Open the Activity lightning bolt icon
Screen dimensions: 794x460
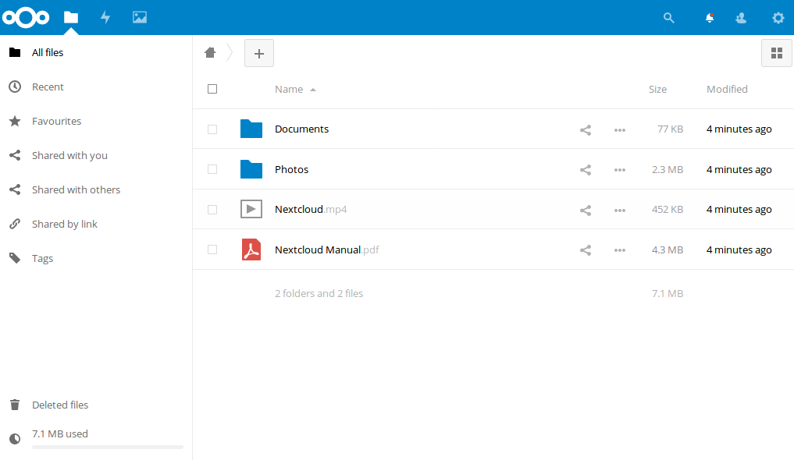pos(105,18)
